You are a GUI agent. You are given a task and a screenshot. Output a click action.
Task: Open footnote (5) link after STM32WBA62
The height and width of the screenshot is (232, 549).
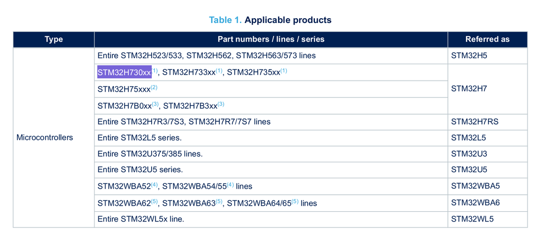pos(154,201)
